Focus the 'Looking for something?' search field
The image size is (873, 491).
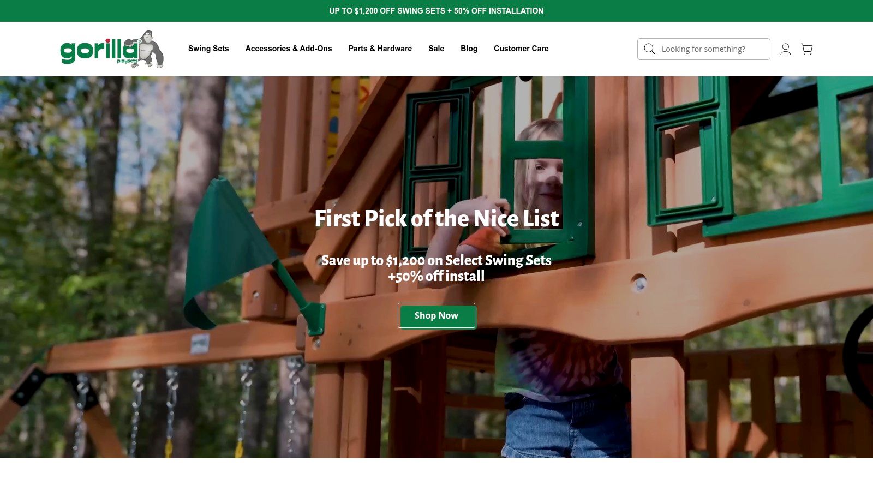pyautogui.click(x=704, y=49)
